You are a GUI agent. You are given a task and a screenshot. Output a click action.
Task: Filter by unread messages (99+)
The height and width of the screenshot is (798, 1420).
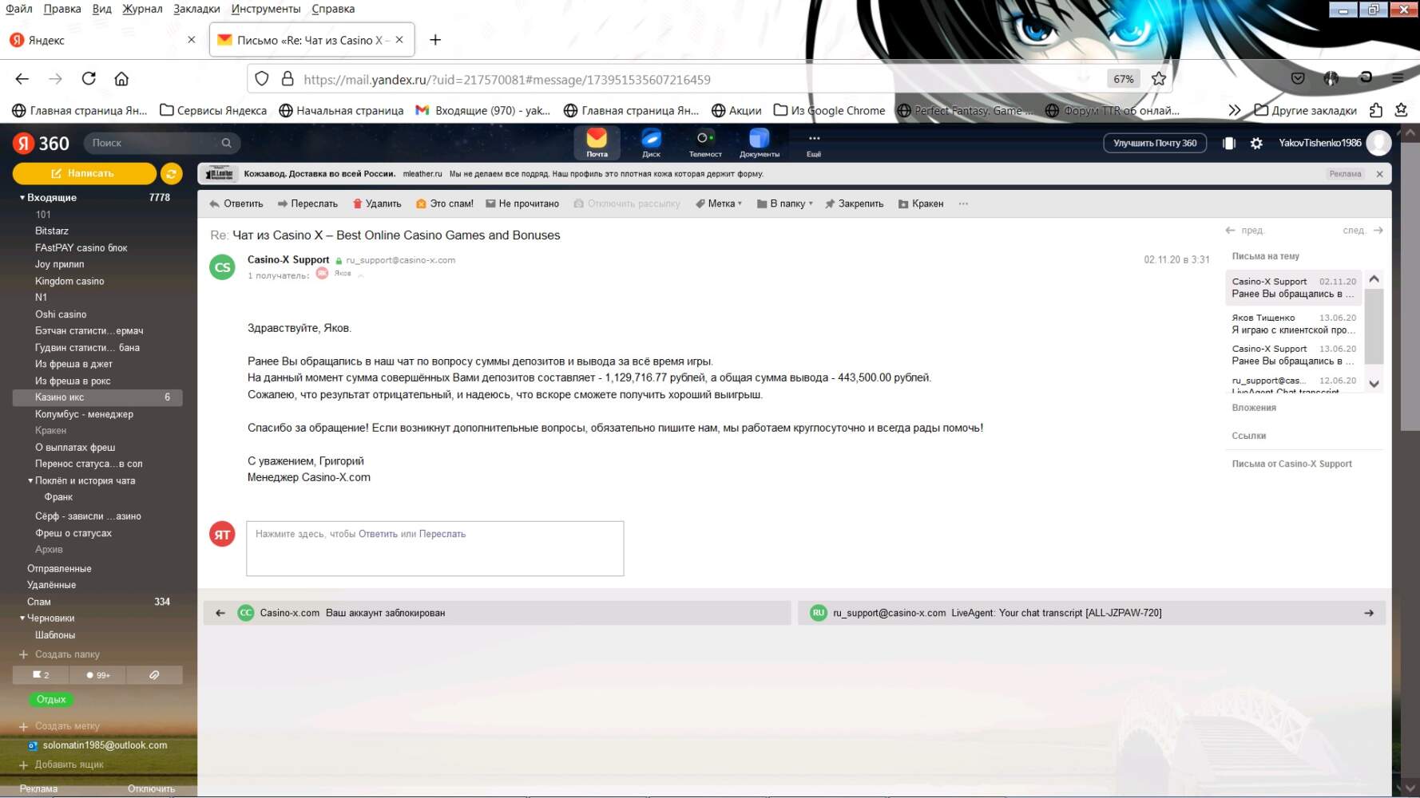pyautogui.click(x=98, y=675)
